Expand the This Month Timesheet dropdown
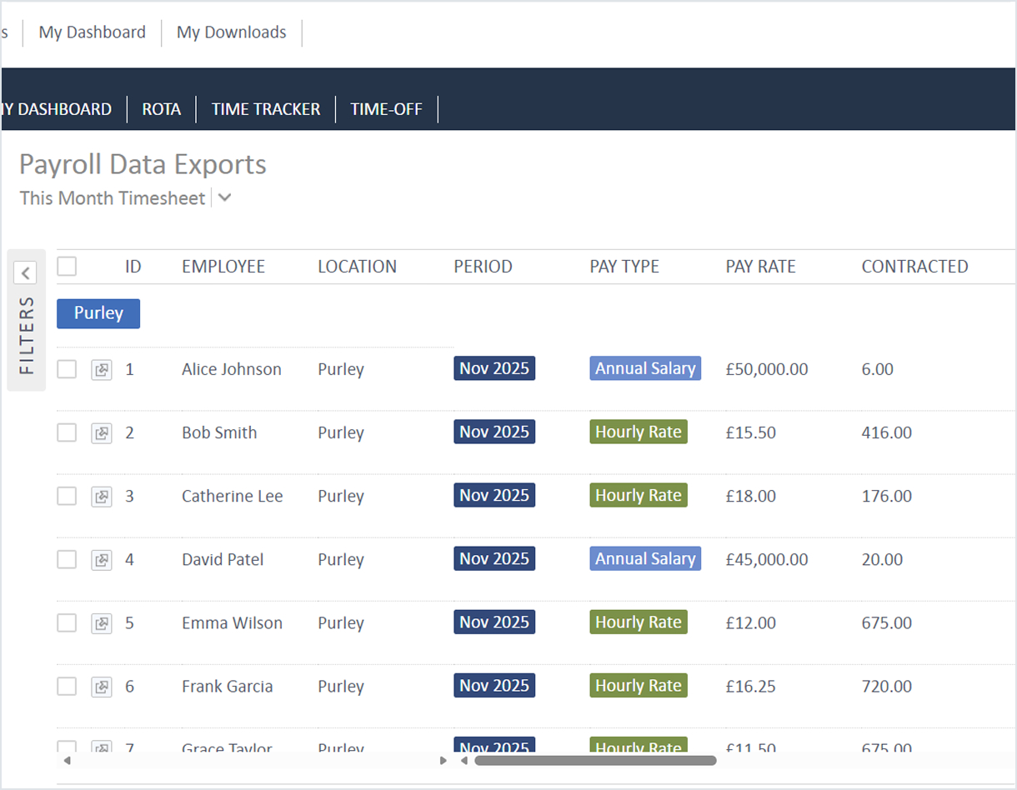The width and height of the screenshot is (1017, 790). [224, 198]
